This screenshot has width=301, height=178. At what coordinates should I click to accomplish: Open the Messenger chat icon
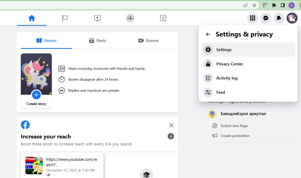pos(266,18)
